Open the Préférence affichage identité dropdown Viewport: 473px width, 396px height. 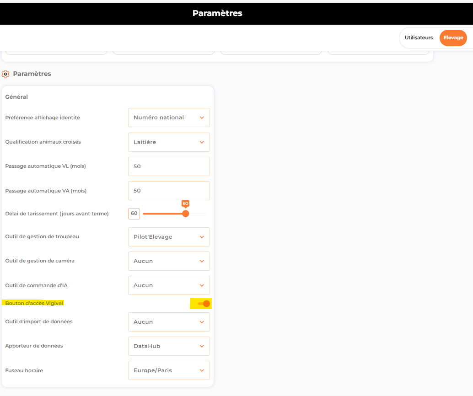(x=169, y=118)
